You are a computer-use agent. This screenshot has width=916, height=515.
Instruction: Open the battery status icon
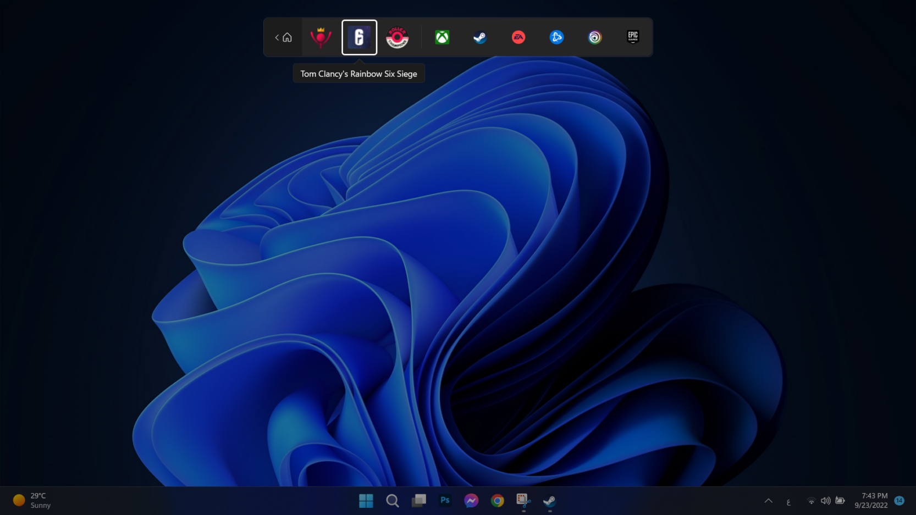[840, 501]
